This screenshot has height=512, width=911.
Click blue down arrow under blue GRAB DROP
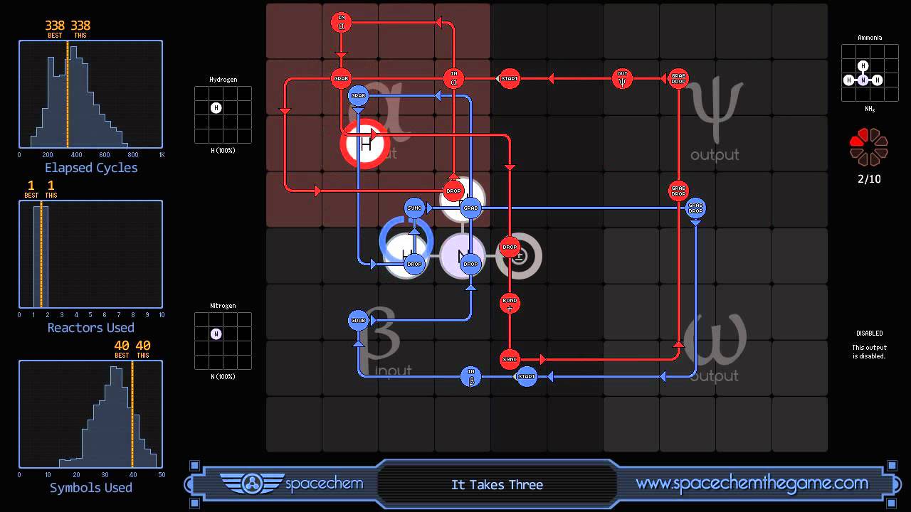point(695,223)
